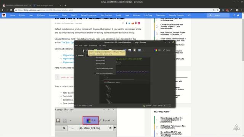Click the Export button in Shutter toolbar
This screenshot has height=137, width=244.
click(x=167, y=50)
